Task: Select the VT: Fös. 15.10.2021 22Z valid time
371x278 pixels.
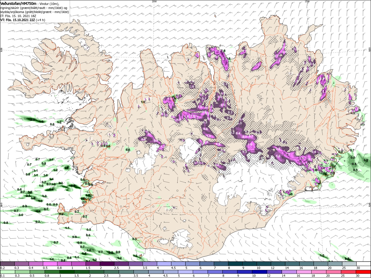Action: point(18,20)
